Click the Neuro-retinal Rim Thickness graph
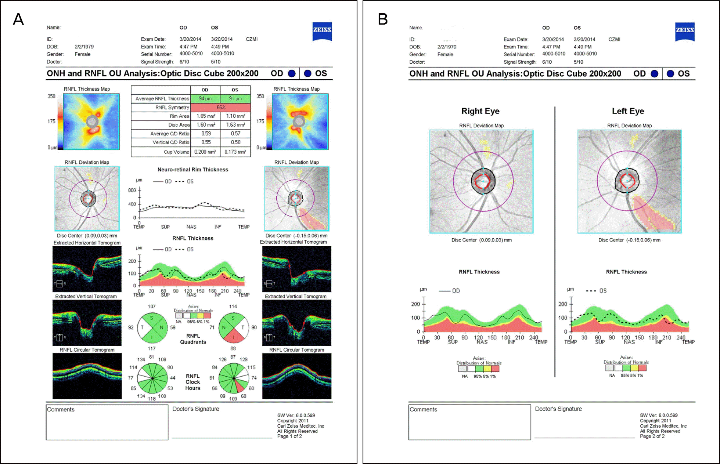Image resolution: width=720 pixels, height=464 pixels. pos(191,202)
